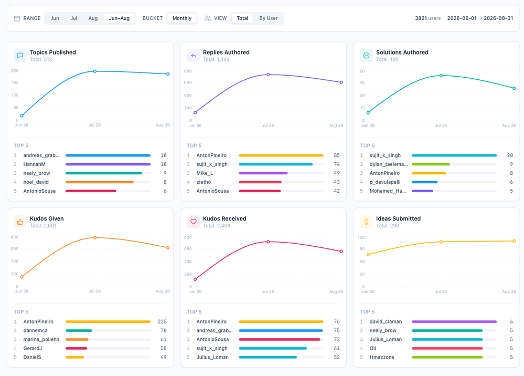Click the Ideas Submitted lightbulb icon
This screenshot has height=376, width=524.
point(366,222)
